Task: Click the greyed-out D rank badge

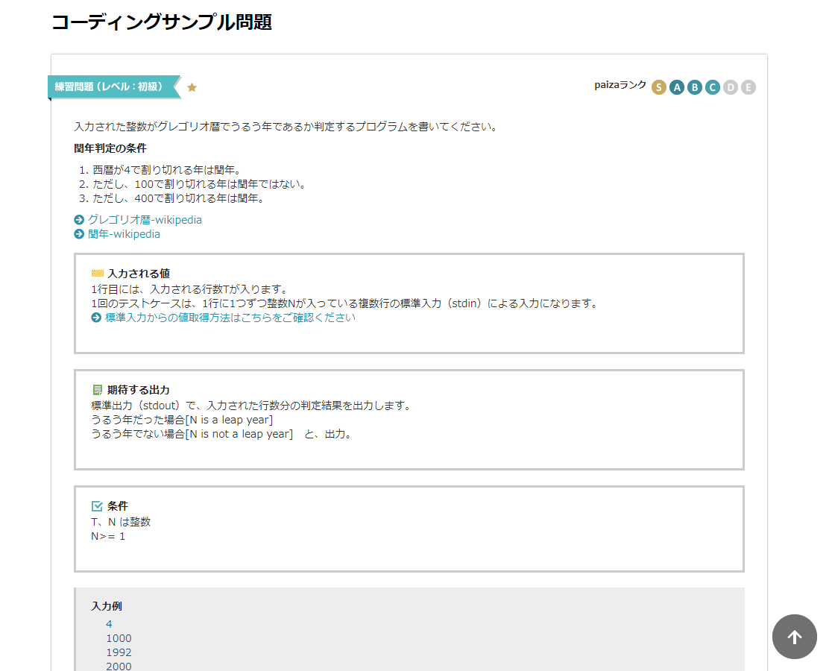Action: (x=731, y=87)
